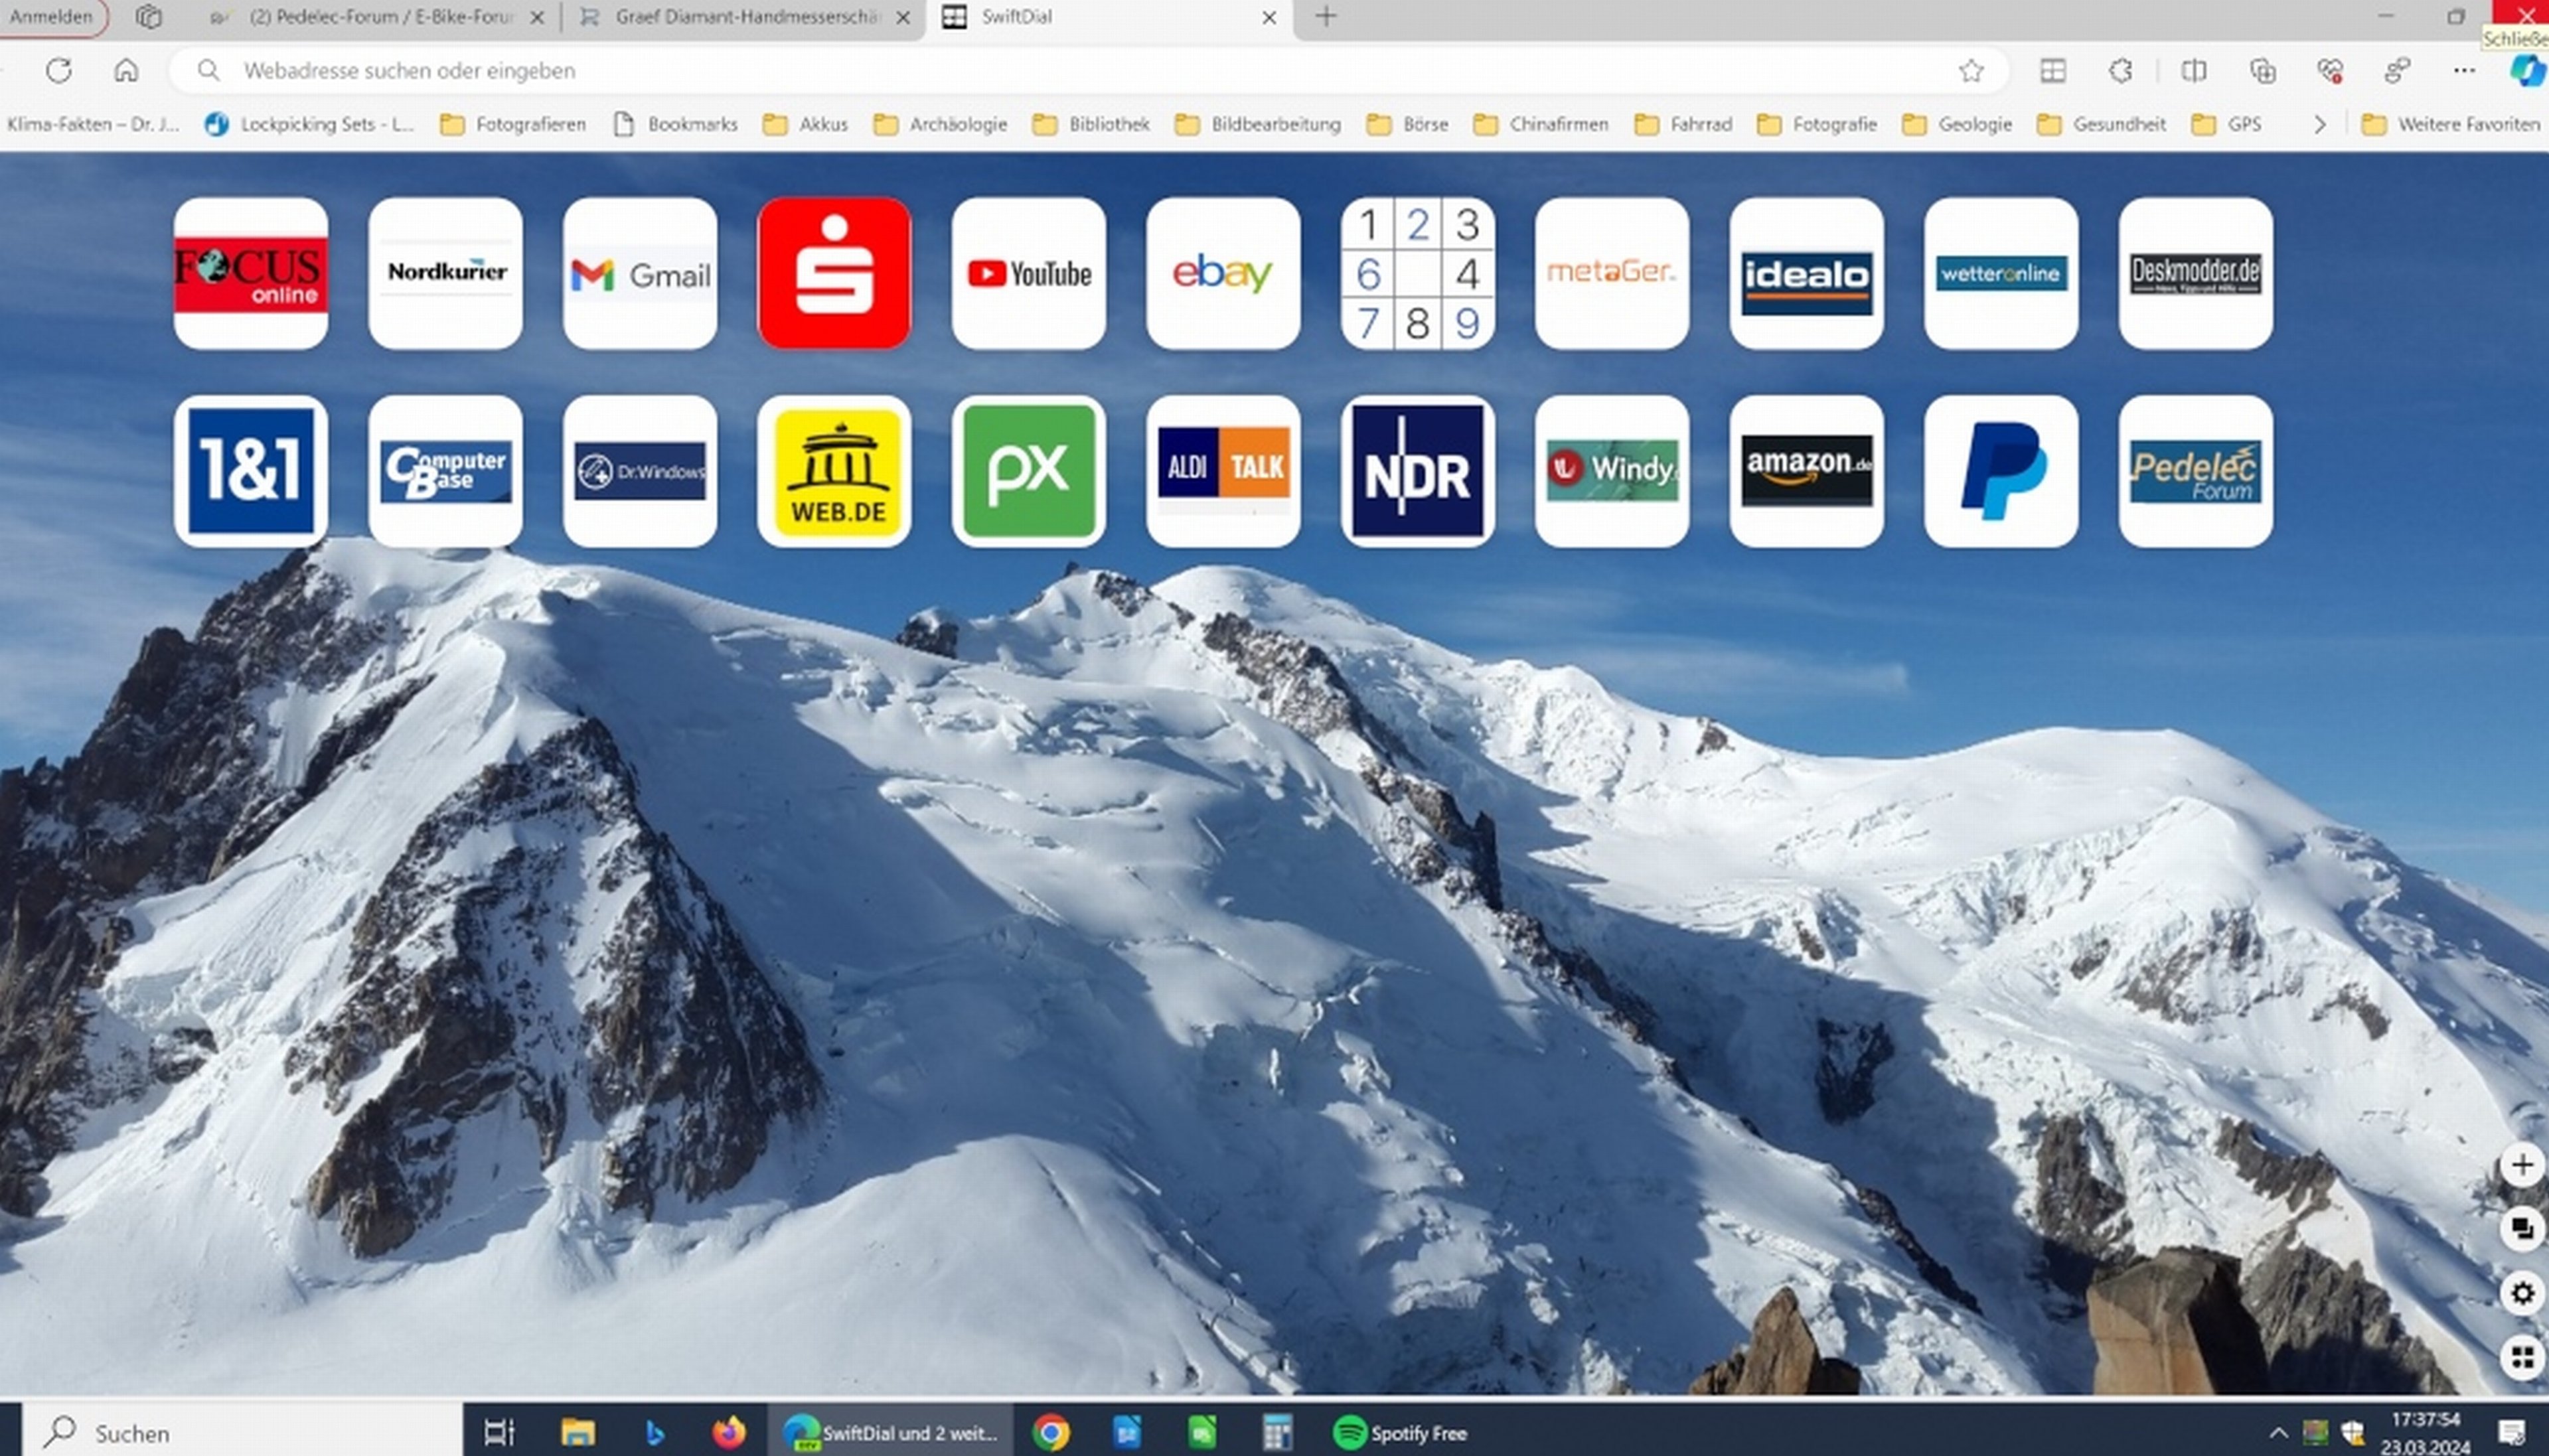Switch to Graef Diamant-Handmesserschärfer tab
This screenshot has width=2549, height=1456.
coord(745,17)
